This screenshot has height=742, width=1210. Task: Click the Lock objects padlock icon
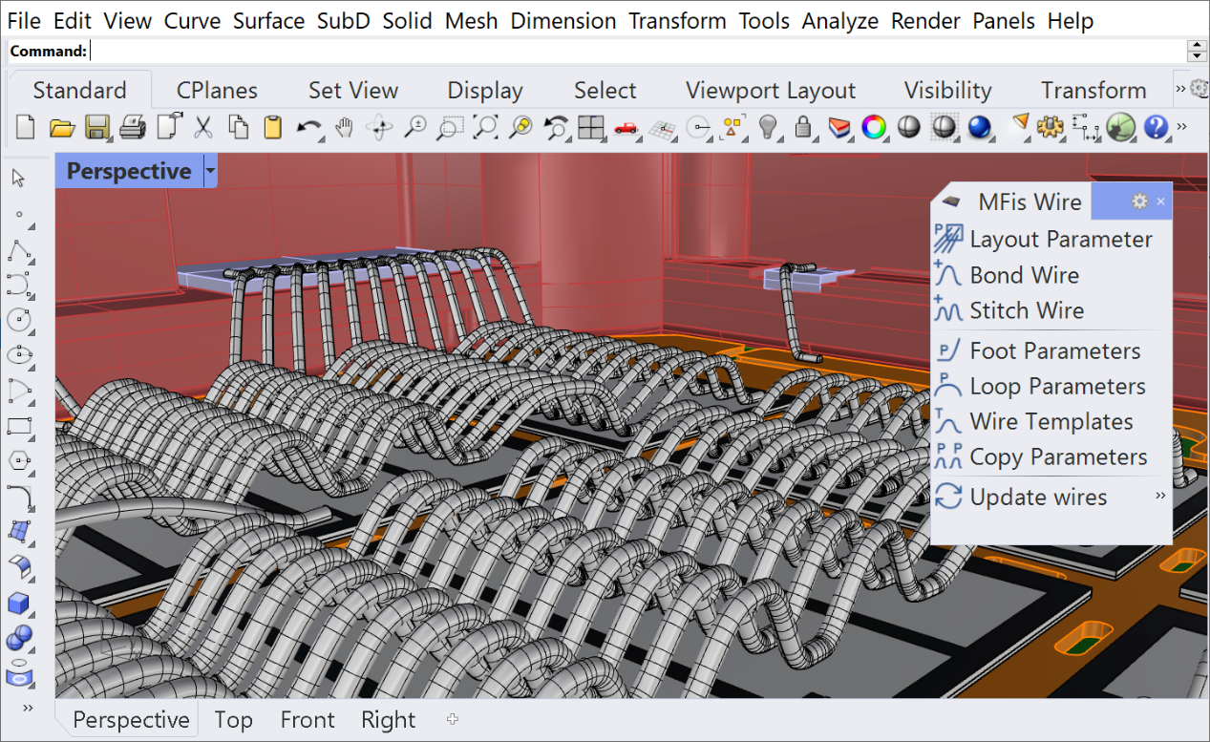(803, 127)
